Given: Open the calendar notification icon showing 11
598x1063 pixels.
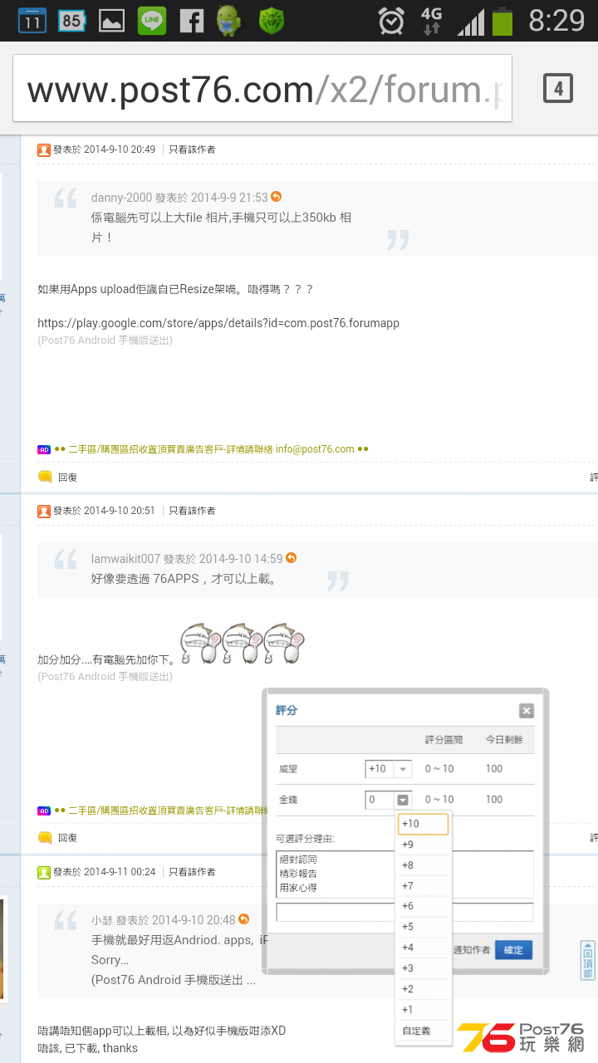Looking at the screenshot, I should [x=32, y=20].
